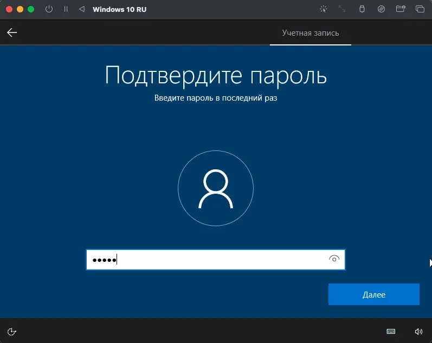Click the user avatar circle
The width and height of the screenshot is (432, 343).
tap(216, 188)
